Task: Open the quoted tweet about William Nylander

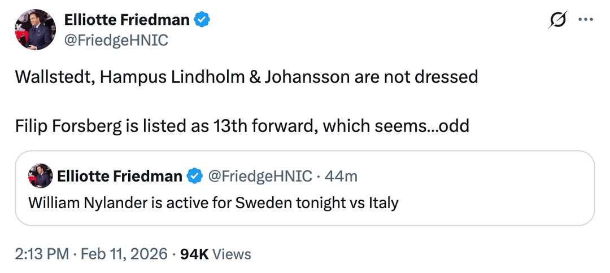Action: [213, 202]
